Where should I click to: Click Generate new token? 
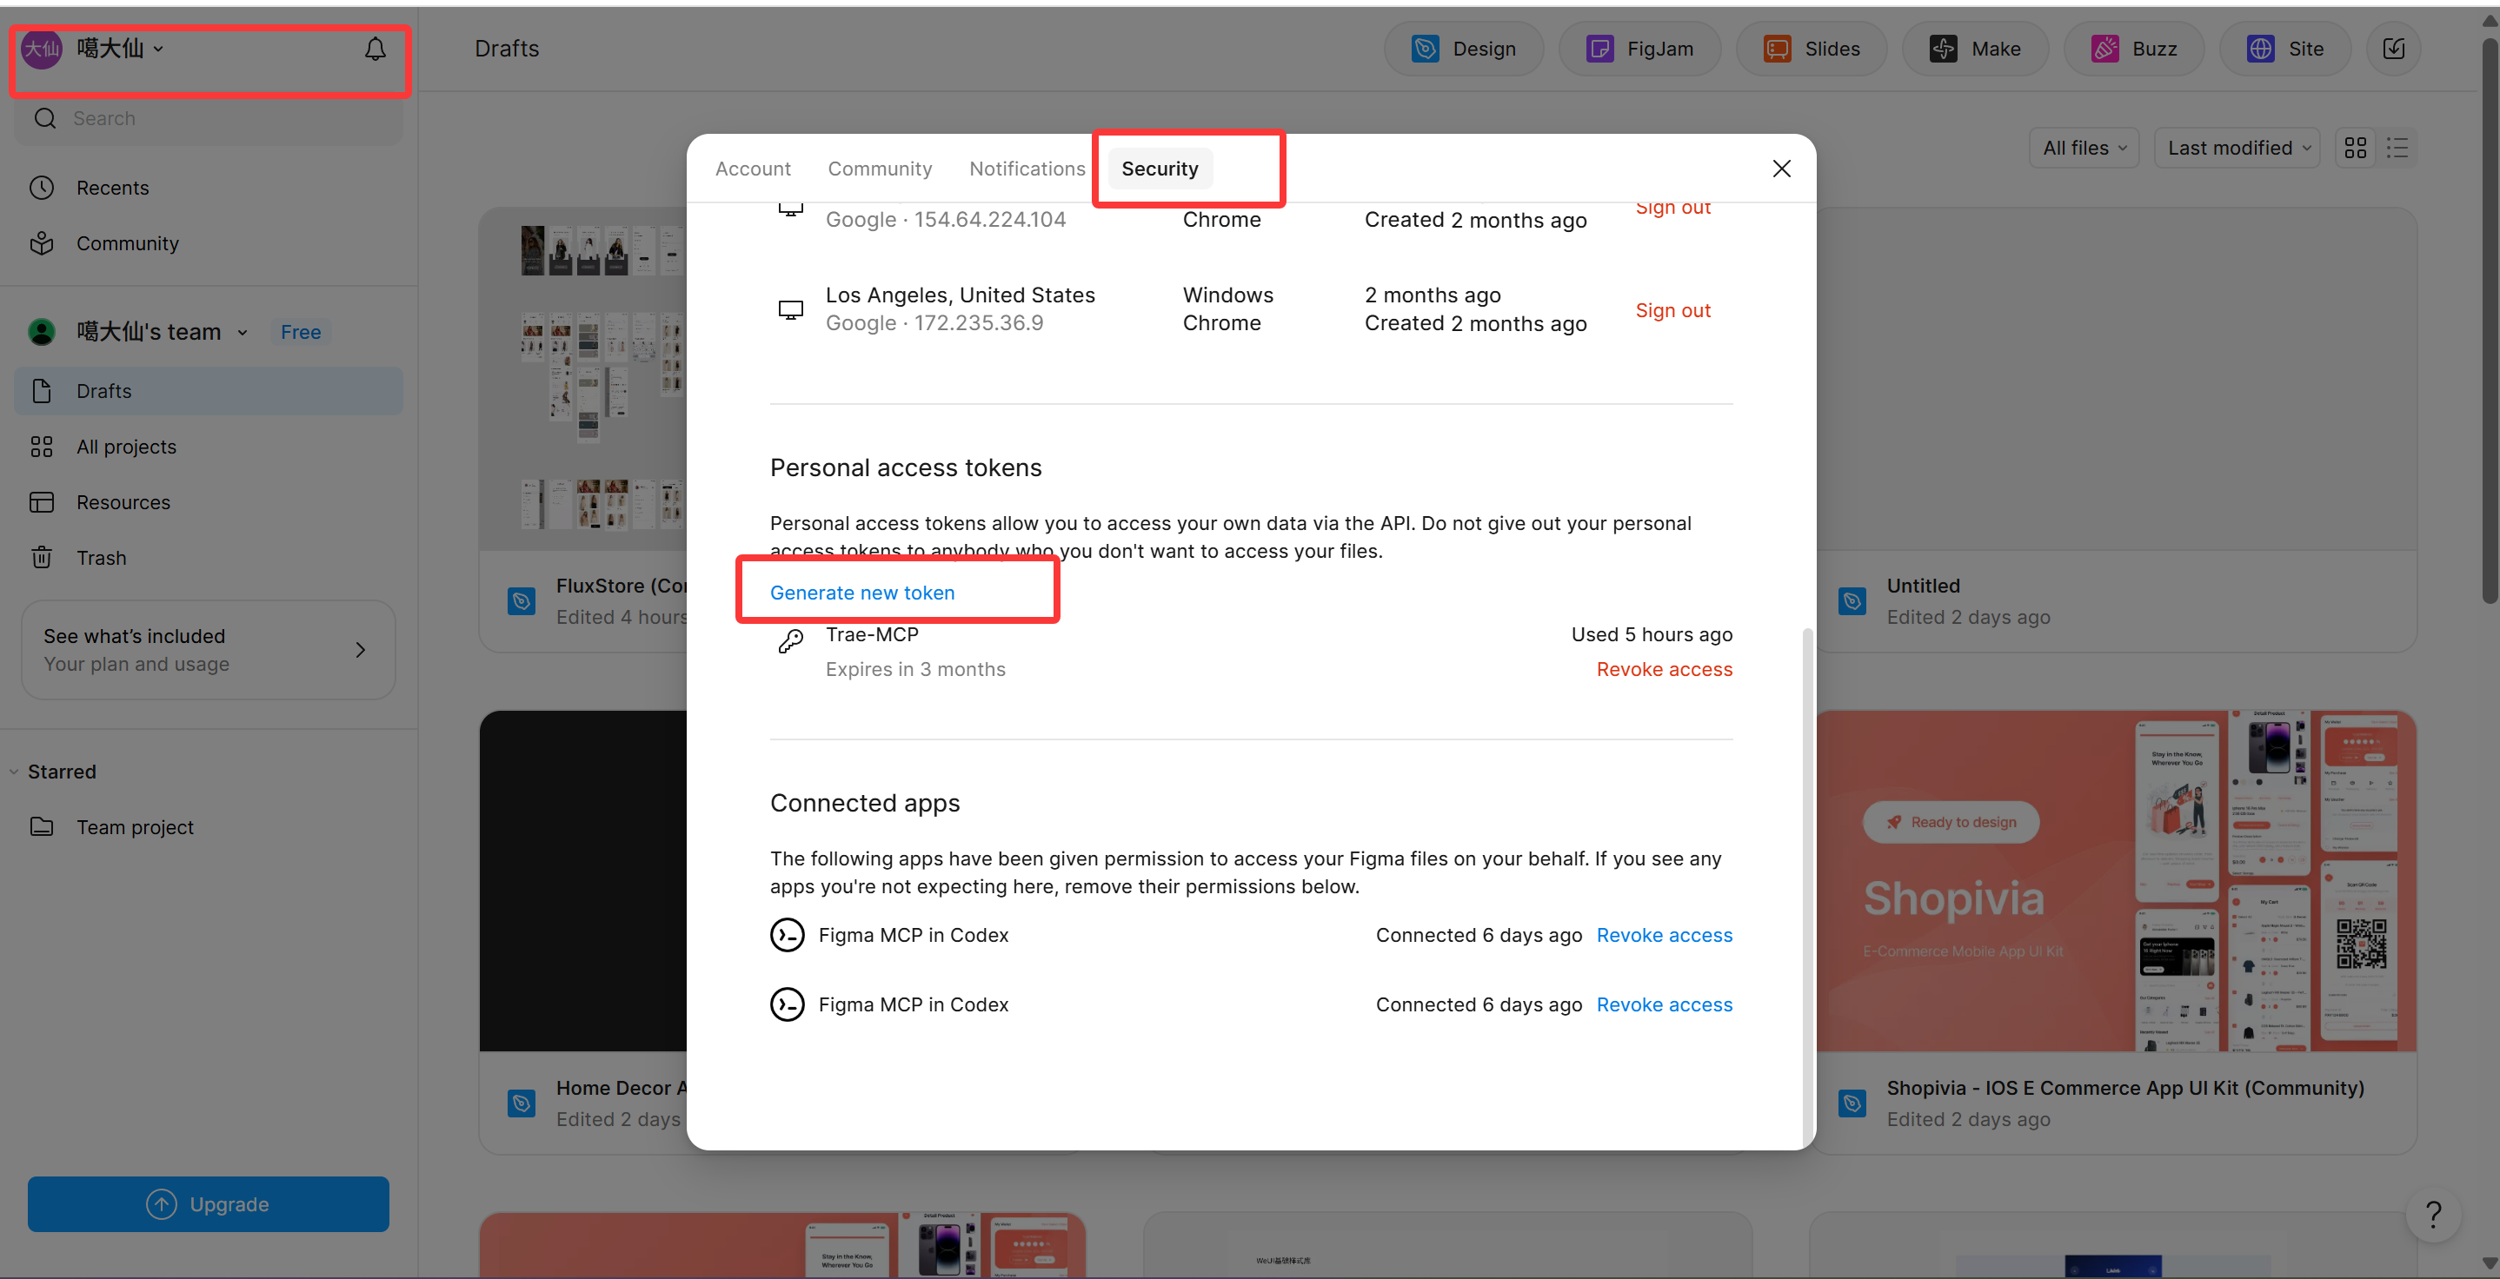pyautogui.click(x=861, y=593)
